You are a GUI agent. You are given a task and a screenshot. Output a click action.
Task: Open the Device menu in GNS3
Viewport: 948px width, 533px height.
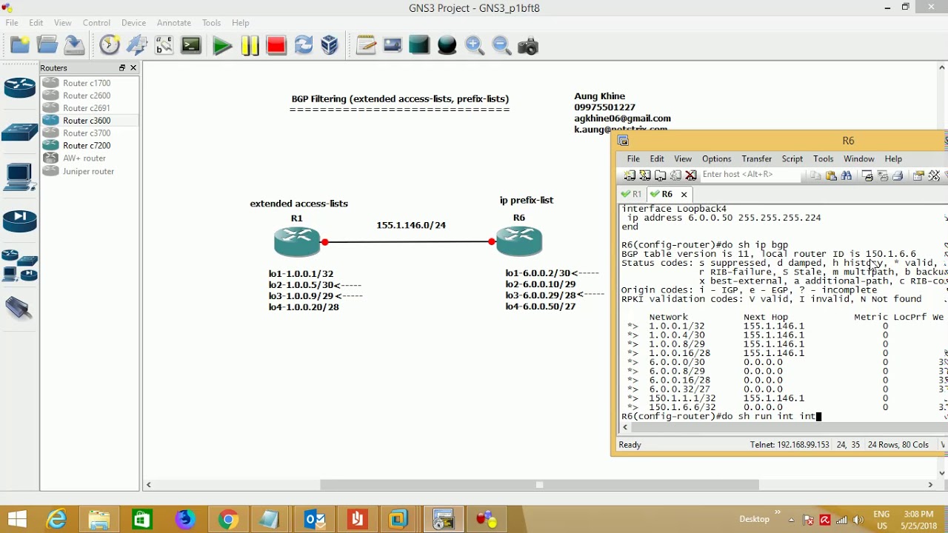[x=134, y=23]
